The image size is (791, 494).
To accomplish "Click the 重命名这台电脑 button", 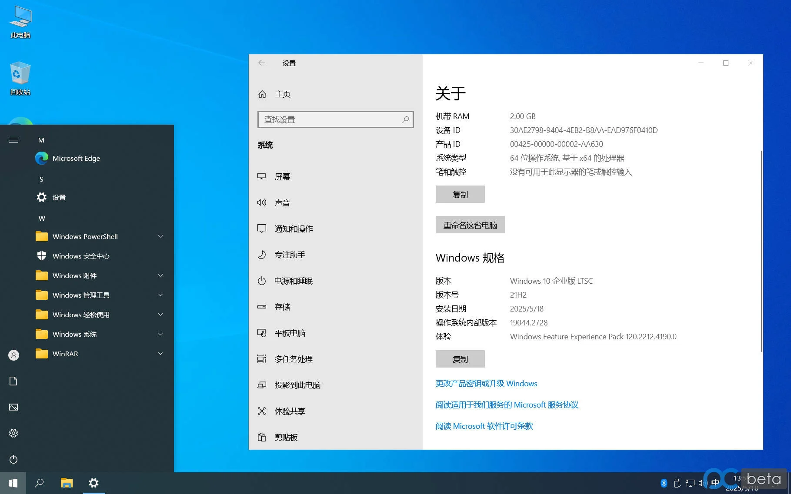I will [470, 225].
